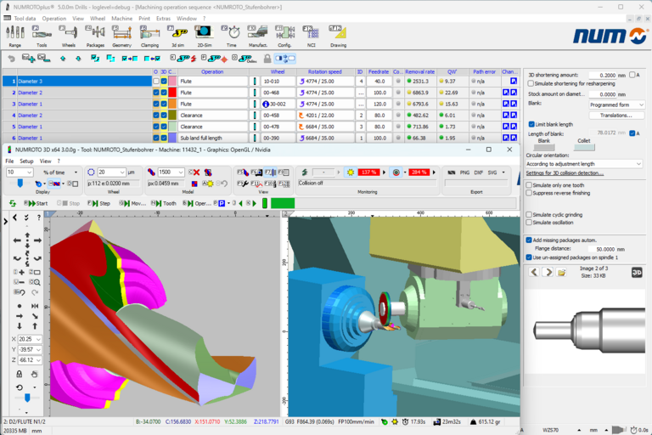The image size is (652, 435).
Task: Enable Simulate shortening for resharpening
Action: pyautogui.click(x=531, y=84)
